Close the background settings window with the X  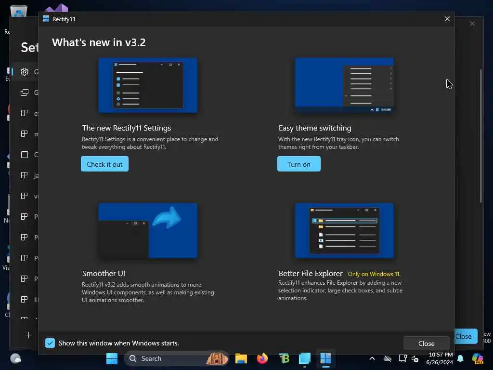(x=472, y=24)
